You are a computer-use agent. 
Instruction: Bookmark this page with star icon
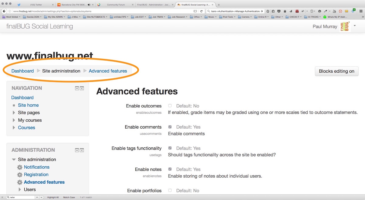click(x=268, y=11)
